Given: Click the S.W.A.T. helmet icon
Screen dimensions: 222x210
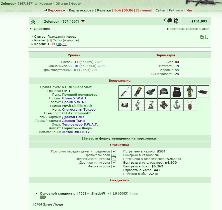Looking at the screenshot, I should [164, 92].
